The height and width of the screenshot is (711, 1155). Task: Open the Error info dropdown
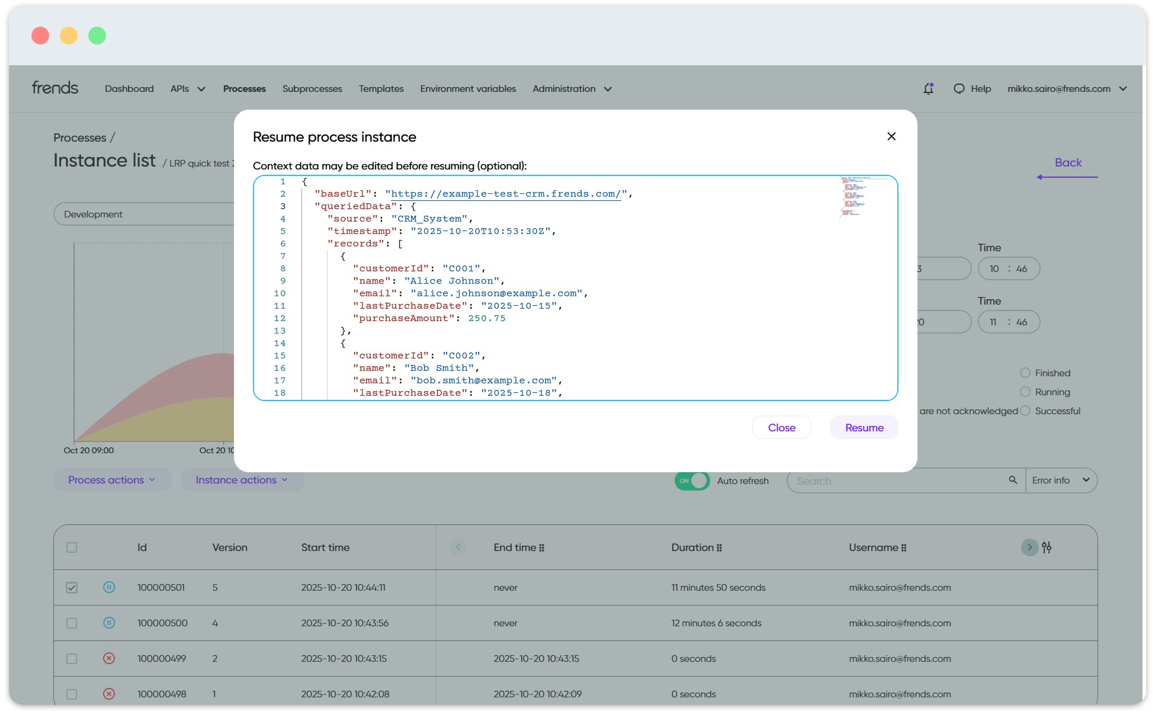[1060, 480]
